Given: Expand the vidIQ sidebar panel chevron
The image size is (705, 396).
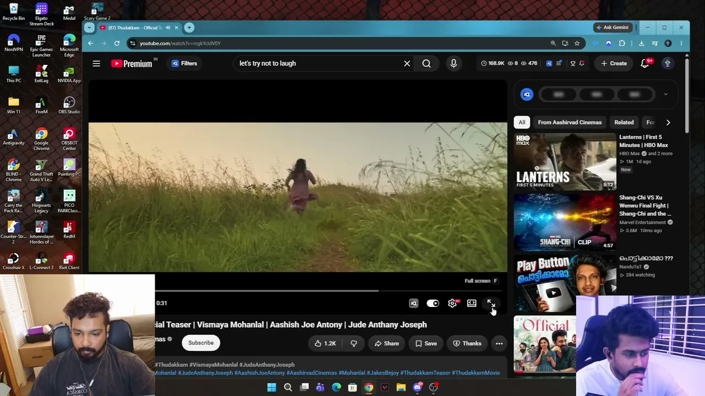Looking at the screenshot, I should (665, 95).
